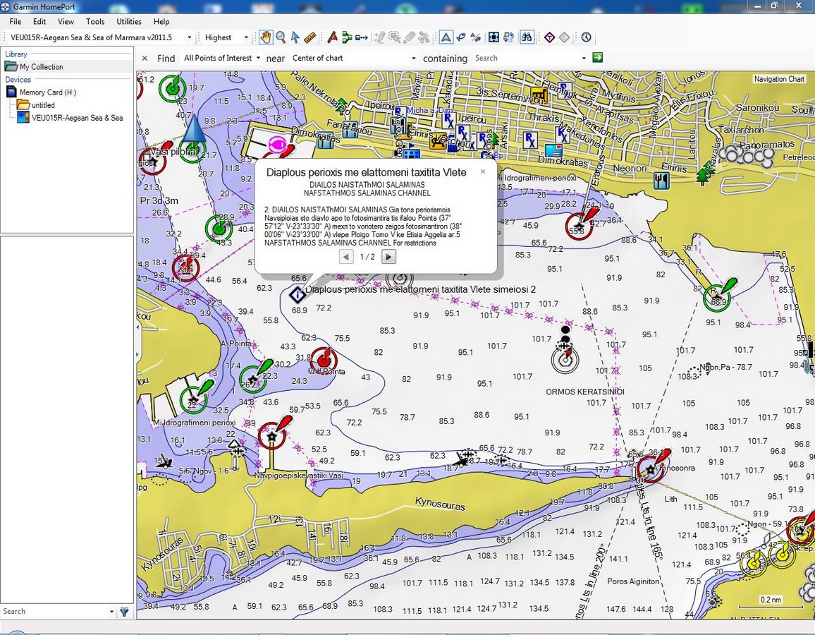The height and width of the screenshot is (635, 815).
Task: Click the clock icon in toolbar
Action: [x=587, y=37]
